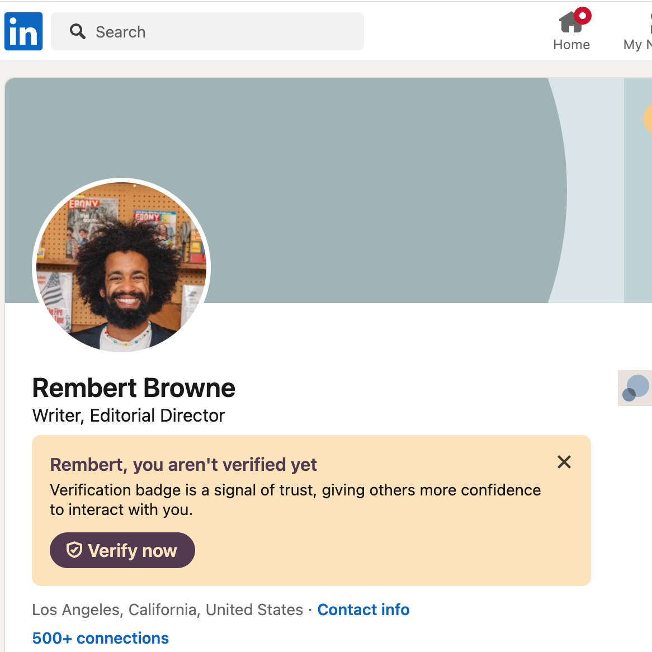Viewport: 652px width, 652px height.
Task: Click the search magnifying glass icon
Action: coord(78,32)
